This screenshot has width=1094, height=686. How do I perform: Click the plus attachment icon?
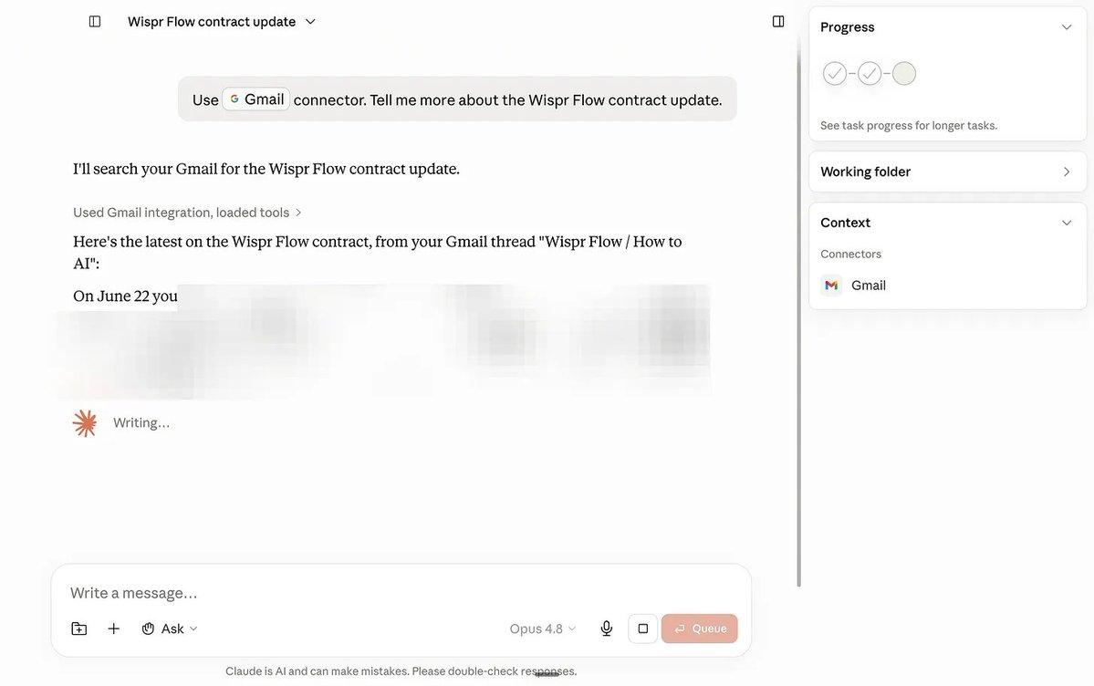pyautogui.click(x=114, y=629)
